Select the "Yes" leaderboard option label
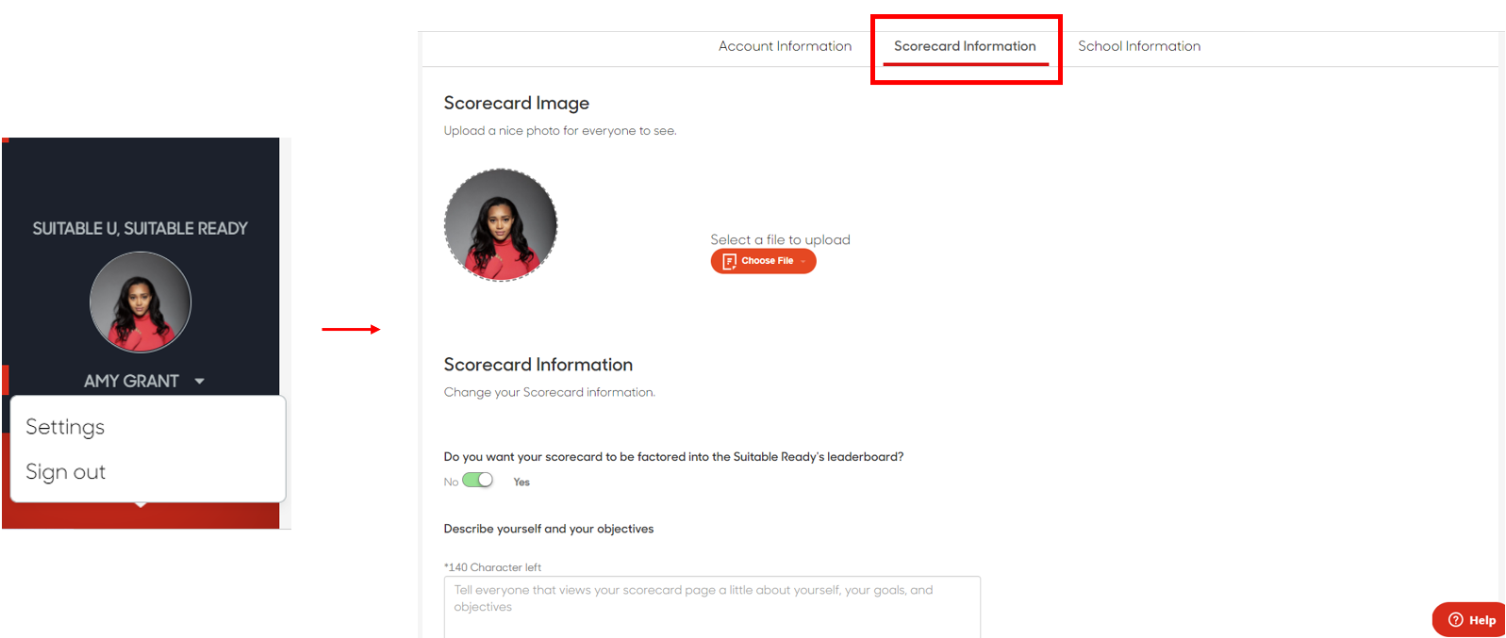 coord(521,482)
